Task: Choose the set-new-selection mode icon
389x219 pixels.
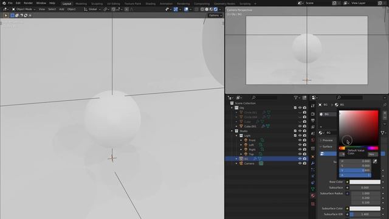Action: click(12, 15)
